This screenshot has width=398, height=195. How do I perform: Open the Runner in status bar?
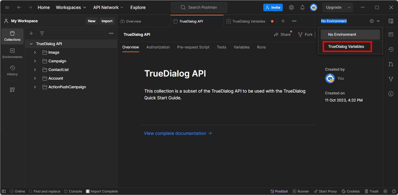tap(301, 191)
